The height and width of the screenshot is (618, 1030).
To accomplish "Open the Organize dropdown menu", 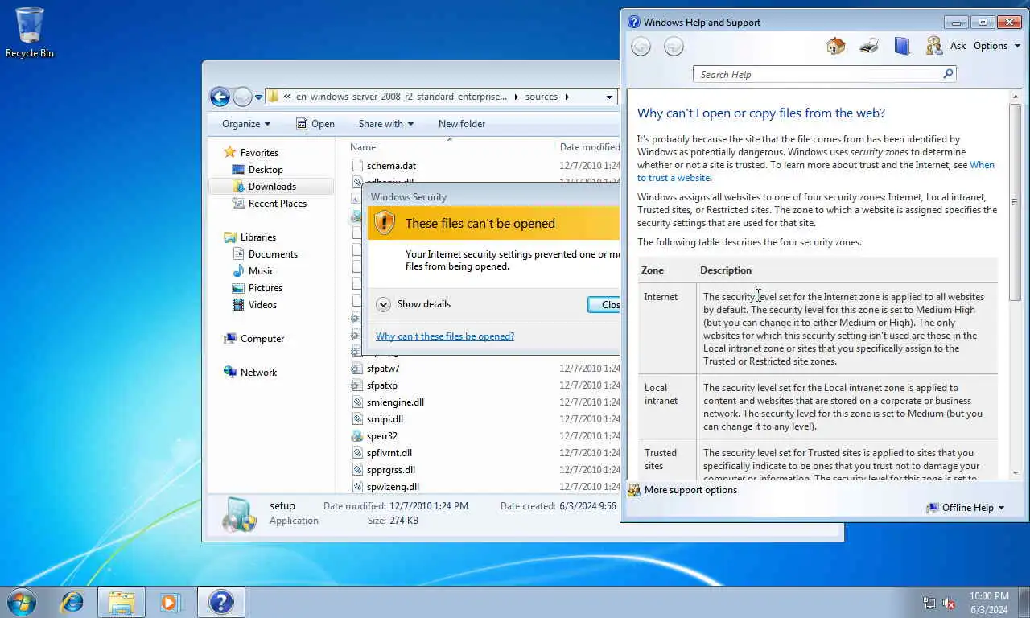I will pos(246,124).
